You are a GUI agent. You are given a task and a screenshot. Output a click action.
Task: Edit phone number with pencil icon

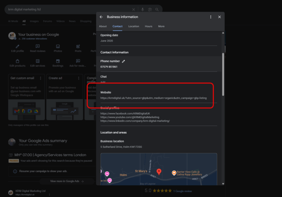point(124,61)
